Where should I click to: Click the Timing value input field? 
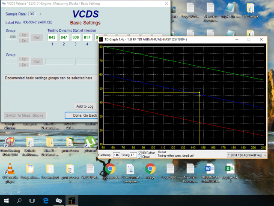(133, 155)
